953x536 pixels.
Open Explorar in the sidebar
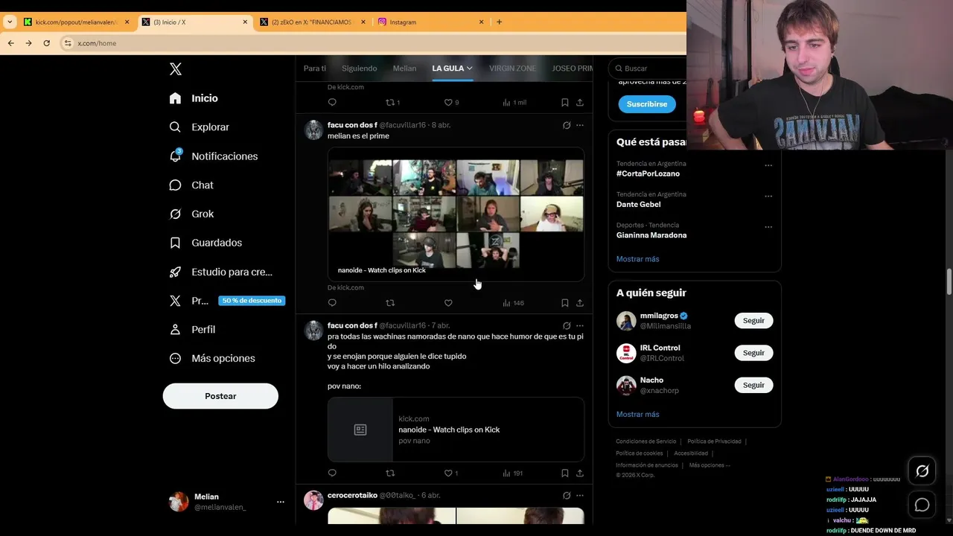199,127
